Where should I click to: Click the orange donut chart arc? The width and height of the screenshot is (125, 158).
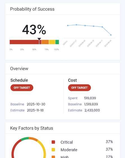point(33,139)
